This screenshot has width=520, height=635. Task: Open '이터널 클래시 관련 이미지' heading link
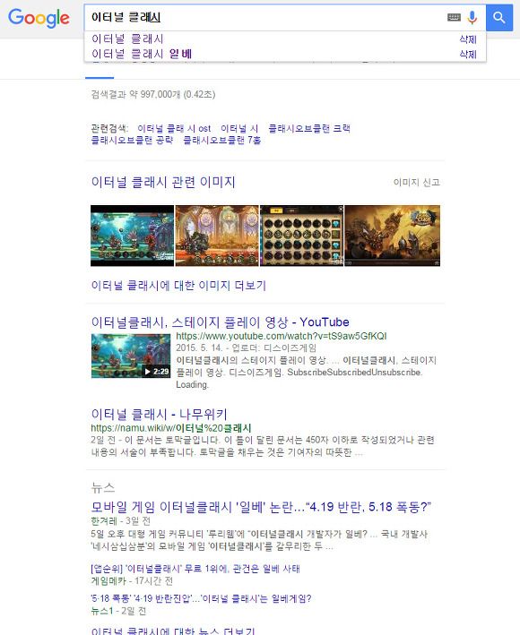[x=163, y=182]
